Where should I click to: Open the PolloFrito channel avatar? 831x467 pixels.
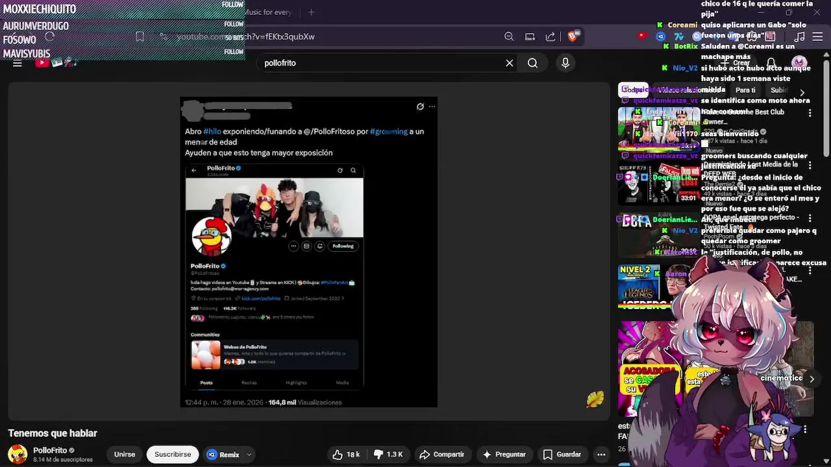click(18, 455)
